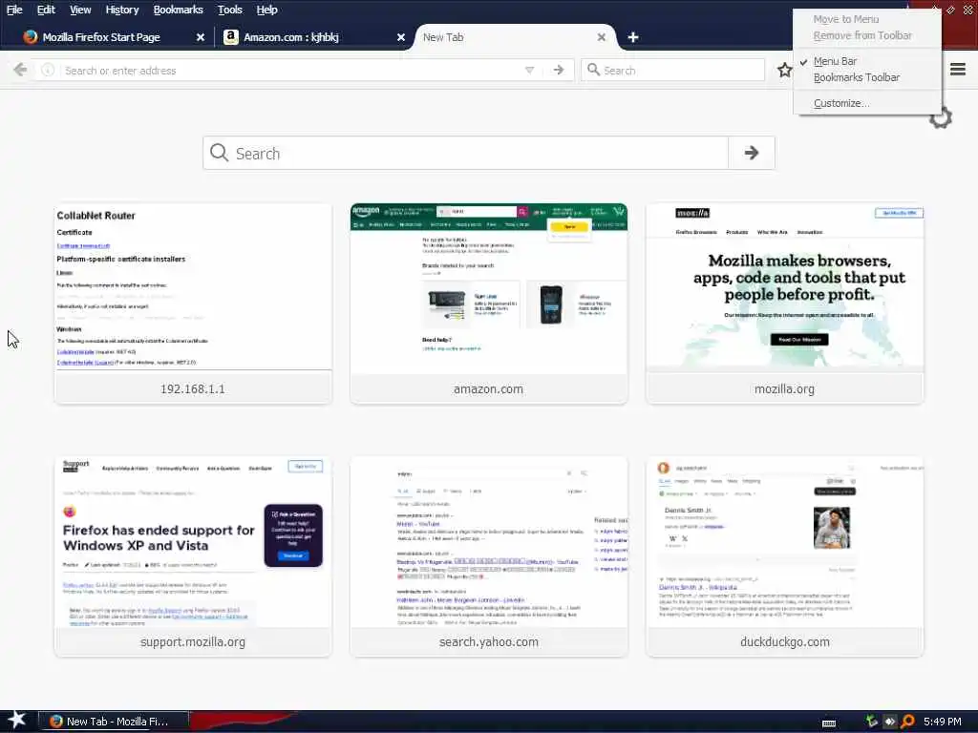Submit the page search with arrow button
Viewport: 978px width, 733px height.
(x=752, y=153)
